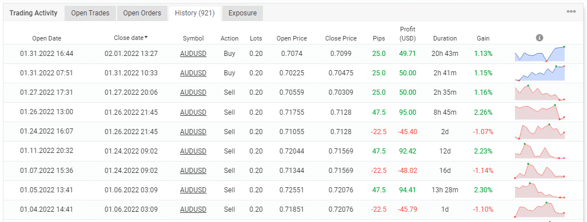
Task: View mini chart for 12d duration trade
Action: (x=540, y=151)
